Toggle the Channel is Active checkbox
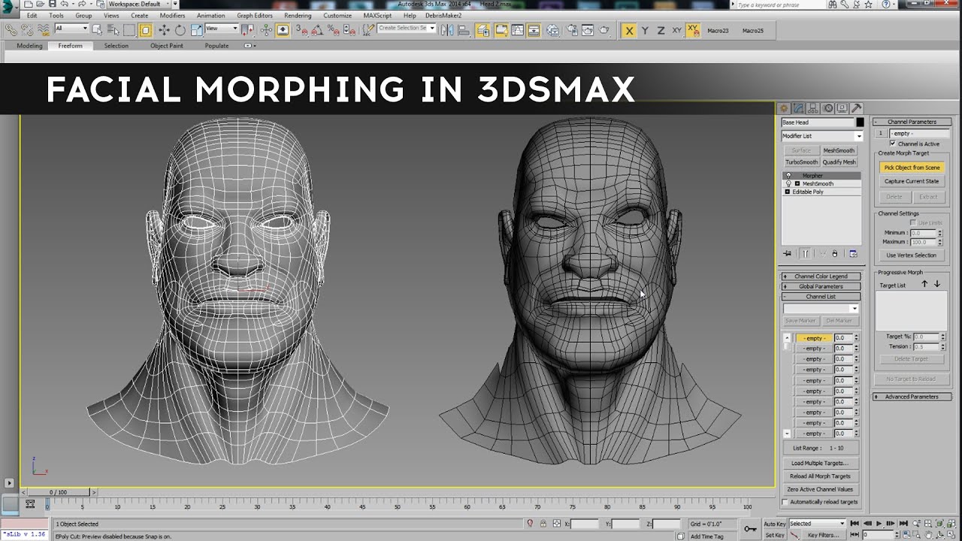The height and width of the screenshot is (541, 962). point(893,144)
